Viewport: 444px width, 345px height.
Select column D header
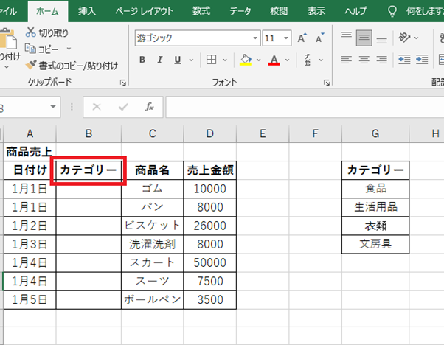click(209, 133)
